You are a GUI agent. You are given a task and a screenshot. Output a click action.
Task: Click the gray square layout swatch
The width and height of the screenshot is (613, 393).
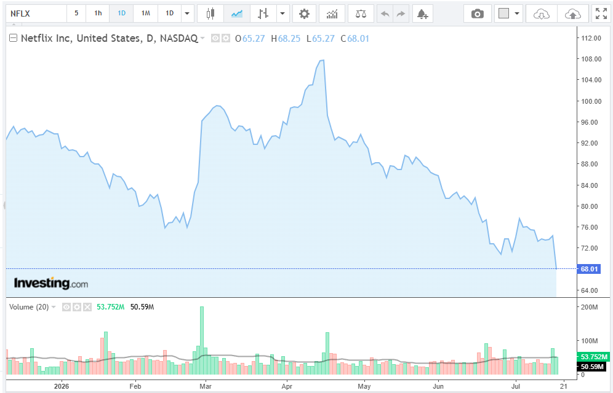[504, 14]
